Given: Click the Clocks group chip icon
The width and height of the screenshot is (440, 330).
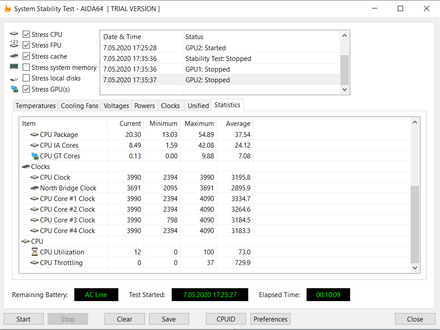Looking at the screenshot, I should [x=26, y=167].
